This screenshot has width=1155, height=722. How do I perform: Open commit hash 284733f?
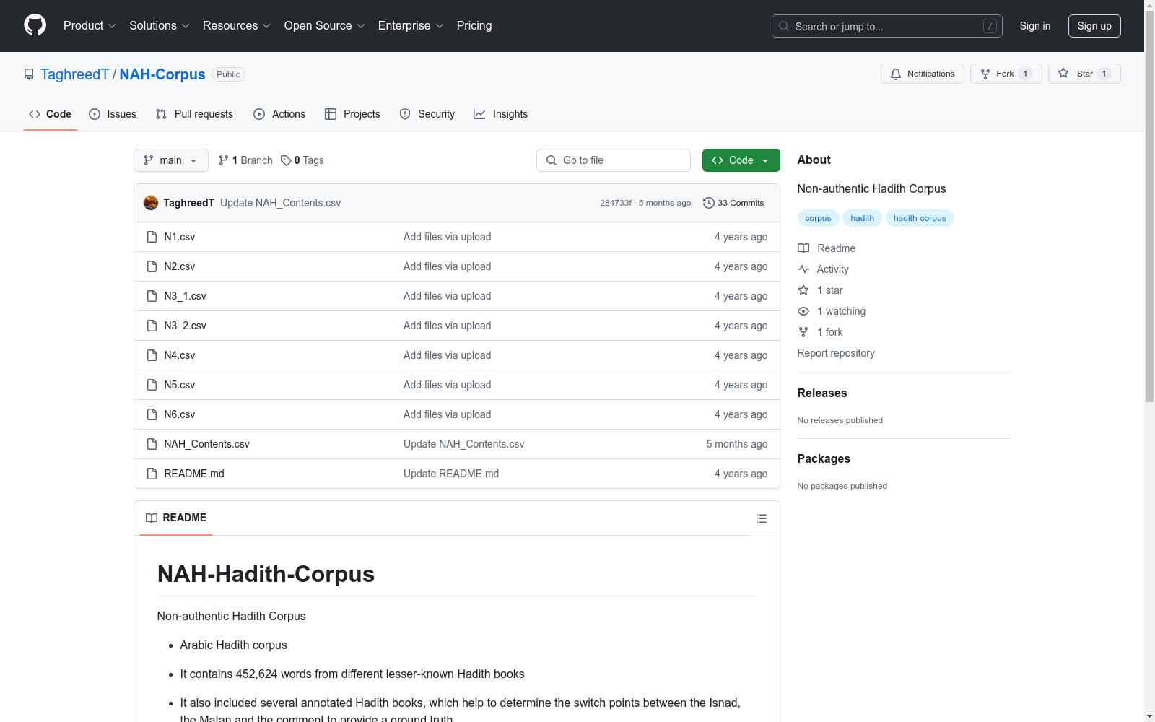pyautogui.click(x=616, y=203)
